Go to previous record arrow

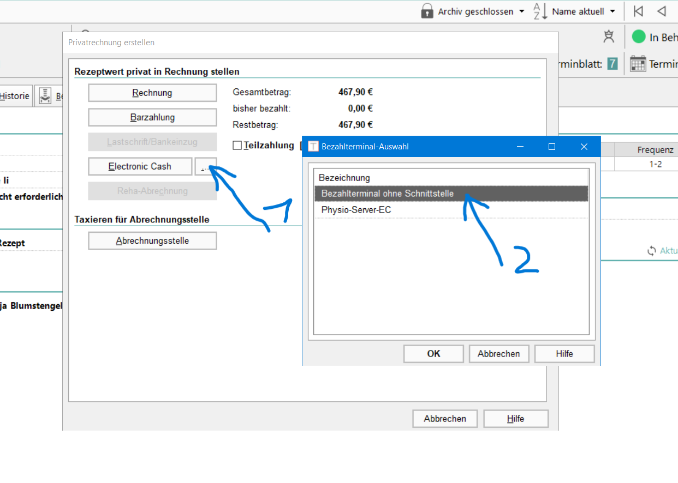661,11
